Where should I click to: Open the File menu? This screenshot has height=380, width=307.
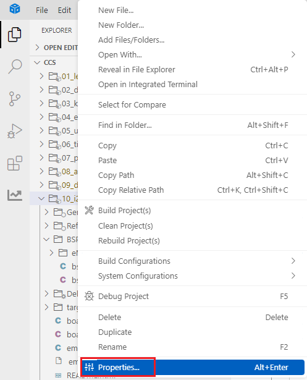point(41,10)
